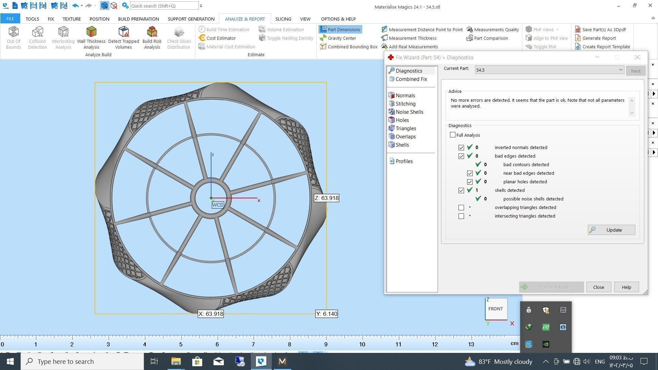The image size is (658, 370).
Task: Click the Quick search field
Action: tap(164, 6)
